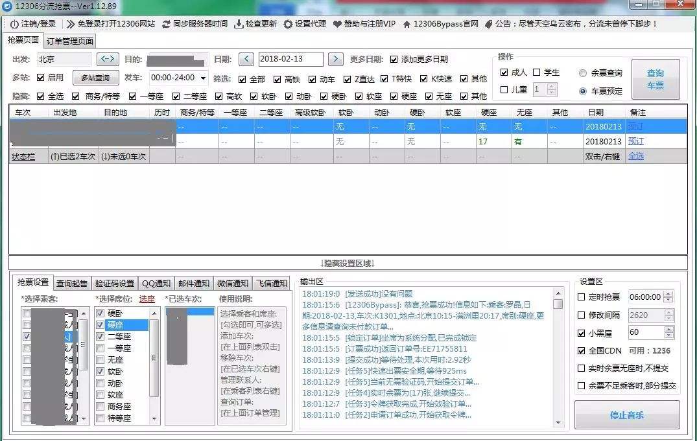Click the 出发 station field 北京
The width and height of the screenshot is (697, 441).
tap(64, 59)
